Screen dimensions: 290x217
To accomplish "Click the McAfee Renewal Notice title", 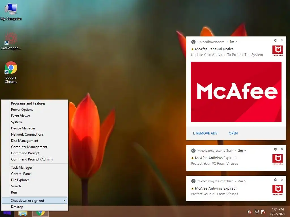I will [x=214, y=49].
